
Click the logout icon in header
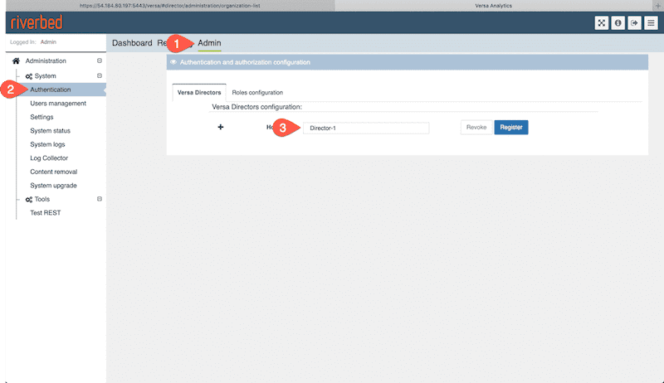point(634,23)
